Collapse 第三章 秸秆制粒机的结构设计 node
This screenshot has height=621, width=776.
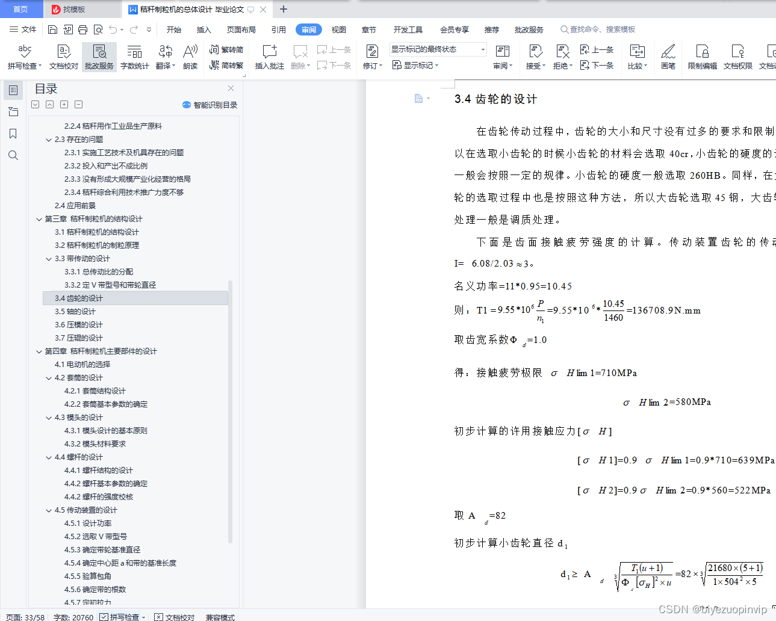(39, 219)
